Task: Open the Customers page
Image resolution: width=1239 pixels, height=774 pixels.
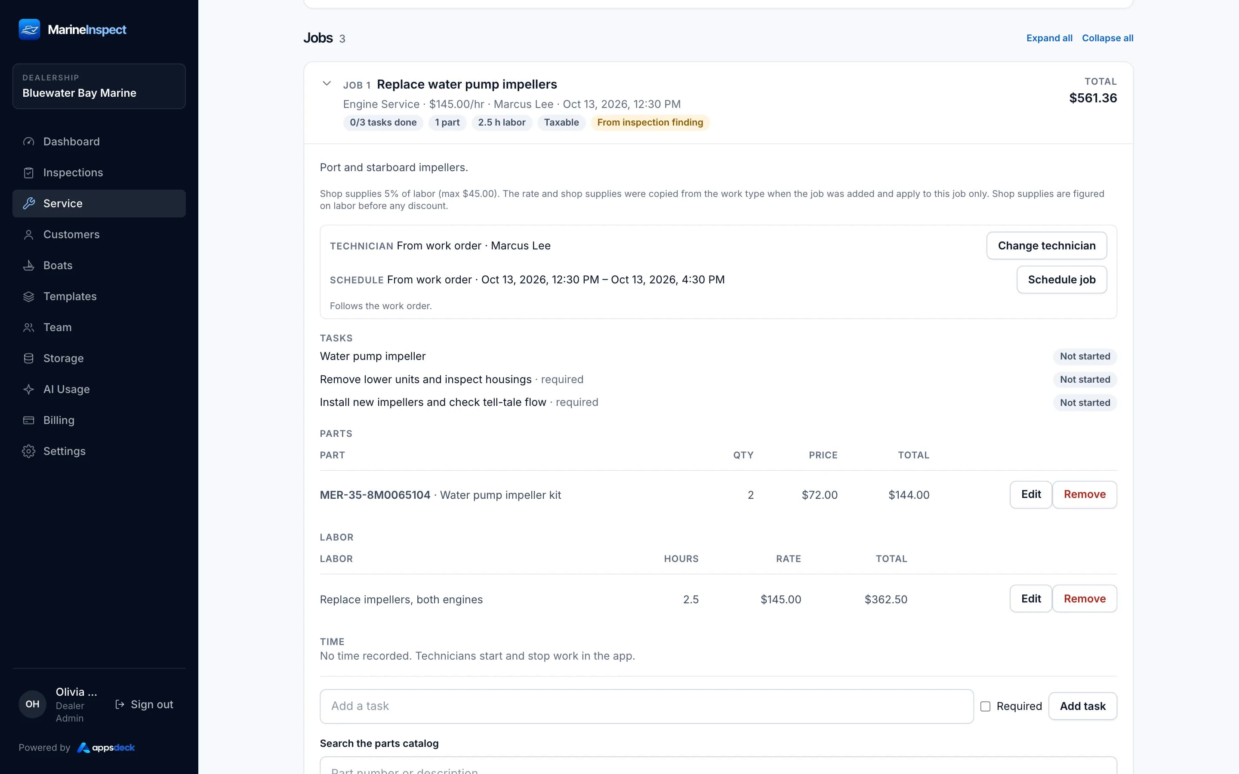Action: pyautogui.click(x=99, y=234)
